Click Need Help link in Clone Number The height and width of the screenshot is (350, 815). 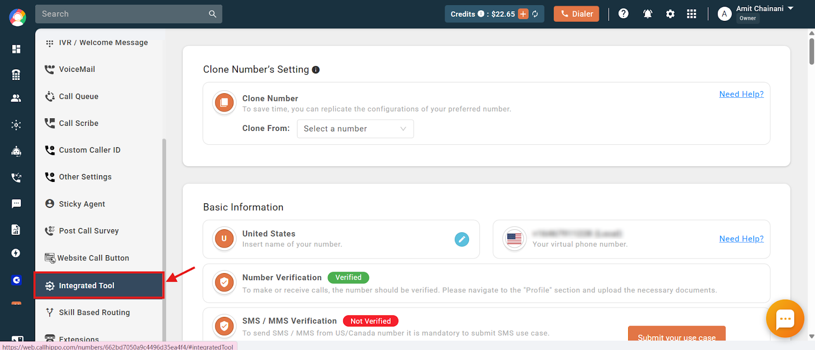click(741, 94)
